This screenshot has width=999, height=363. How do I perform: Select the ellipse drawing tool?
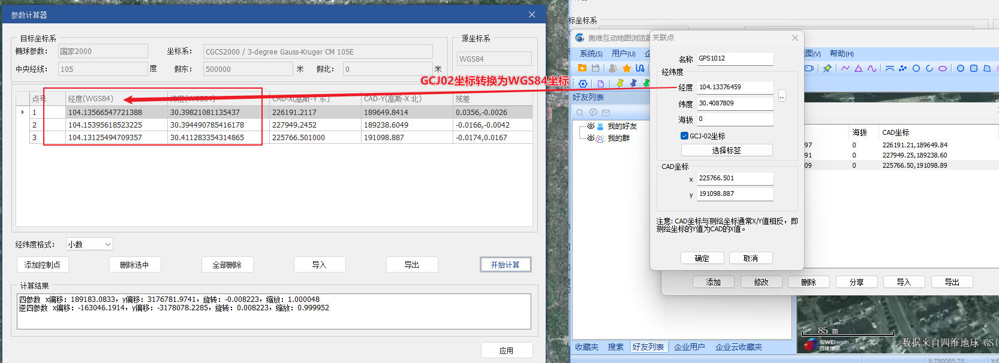coord(943,68)
